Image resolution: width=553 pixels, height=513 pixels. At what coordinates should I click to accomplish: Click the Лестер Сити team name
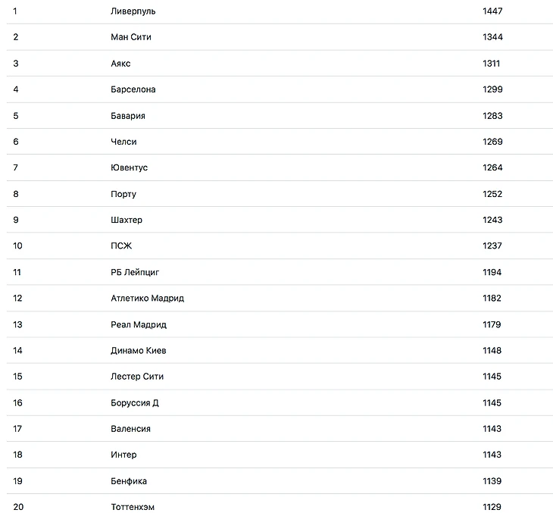[x=137, y=377]
